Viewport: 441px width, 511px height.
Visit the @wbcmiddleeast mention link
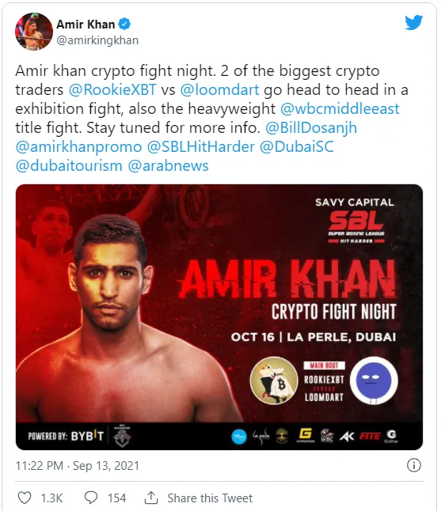coord(340,108)
